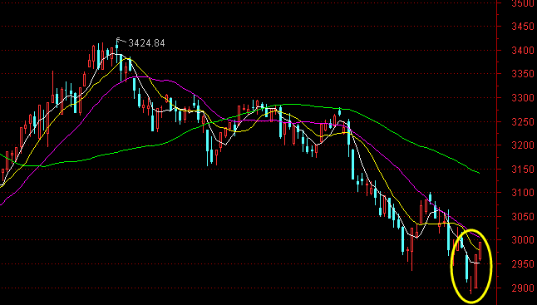Click the 3150 price axis label

[x=523, y=170]
